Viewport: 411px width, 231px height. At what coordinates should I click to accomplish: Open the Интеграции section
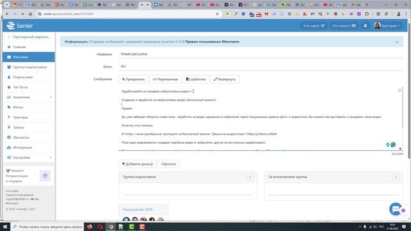click(29, 148)
